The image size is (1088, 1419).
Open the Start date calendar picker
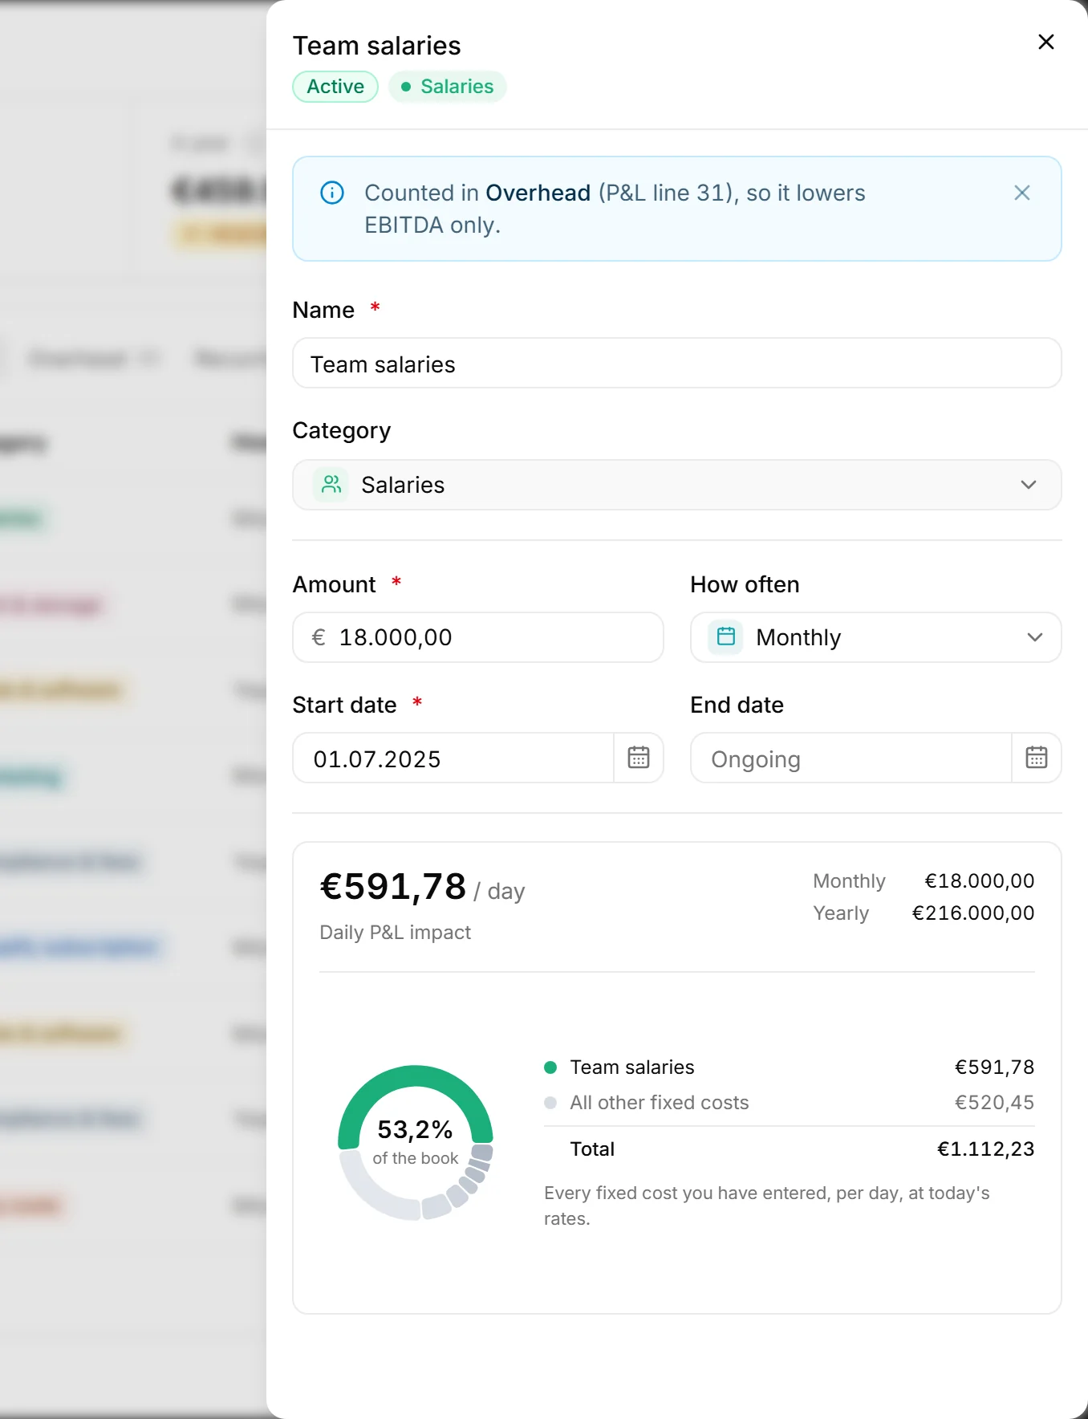coord(639,758)
